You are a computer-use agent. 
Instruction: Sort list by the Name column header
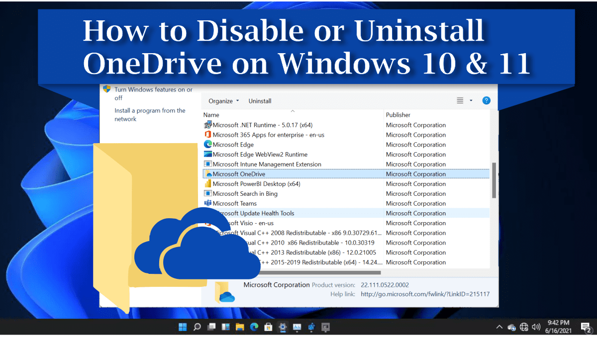point(211,115)
